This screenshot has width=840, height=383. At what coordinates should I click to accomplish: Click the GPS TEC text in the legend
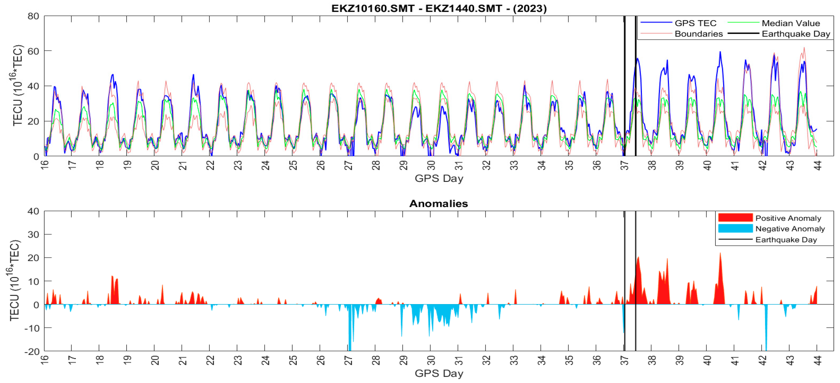(x=696, y=23)
